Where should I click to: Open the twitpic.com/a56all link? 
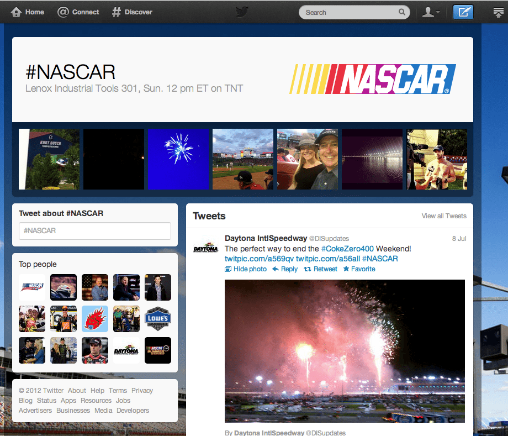(328, 259)
